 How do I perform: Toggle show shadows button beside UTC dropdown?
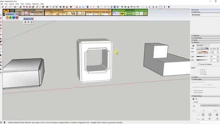pyautogui.click(x=193, y=45)
